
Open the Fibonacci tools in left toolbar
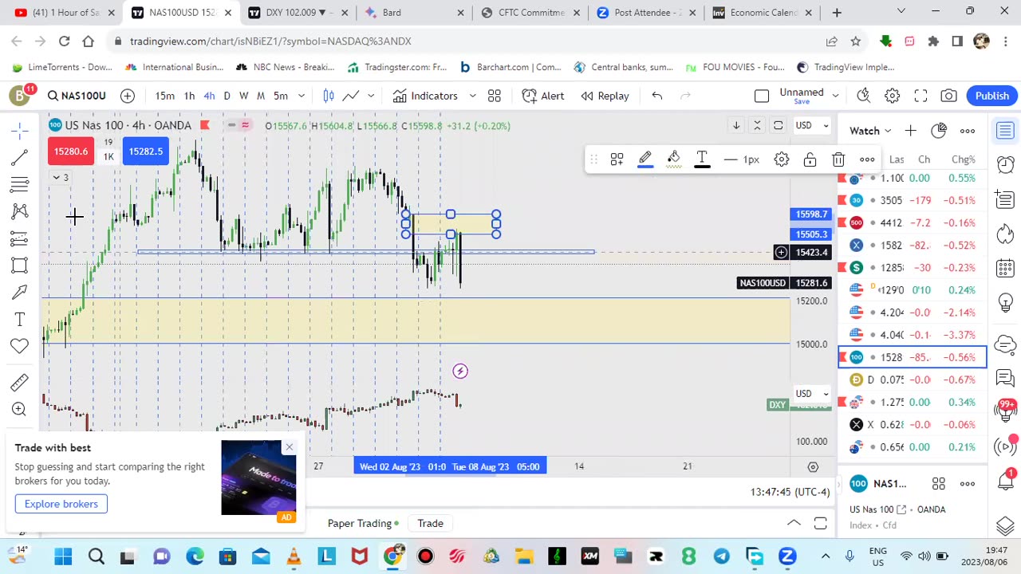coord(20,184)
